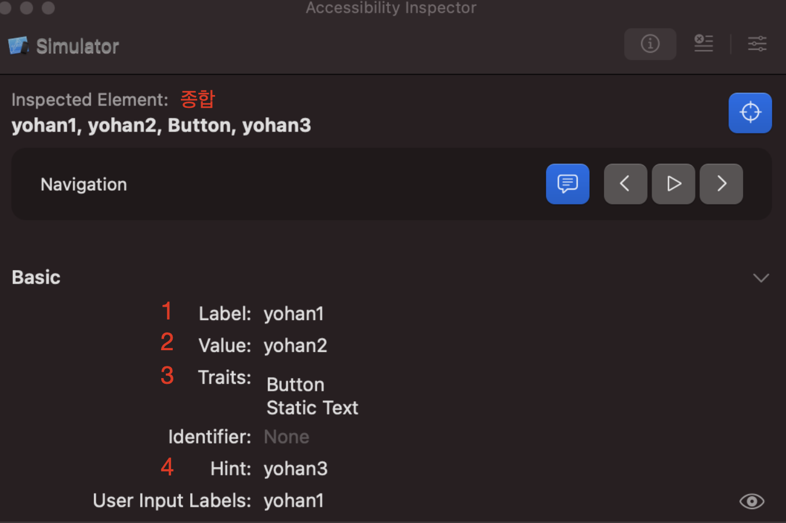
Task: Collapse the Basic section chevron
Action: tap(761, 278)
